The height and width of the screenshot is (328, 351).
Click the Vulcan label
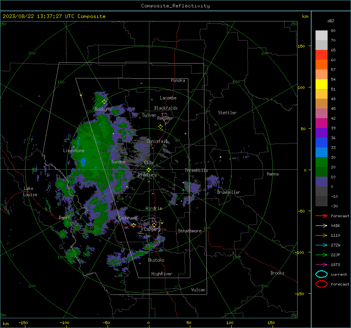pos(199,290)
